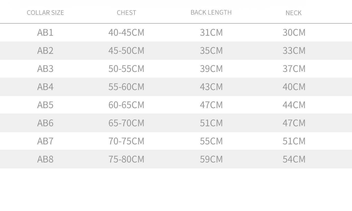Select the AB2 size cell
352x211 pixels.
tap(45, 51)
